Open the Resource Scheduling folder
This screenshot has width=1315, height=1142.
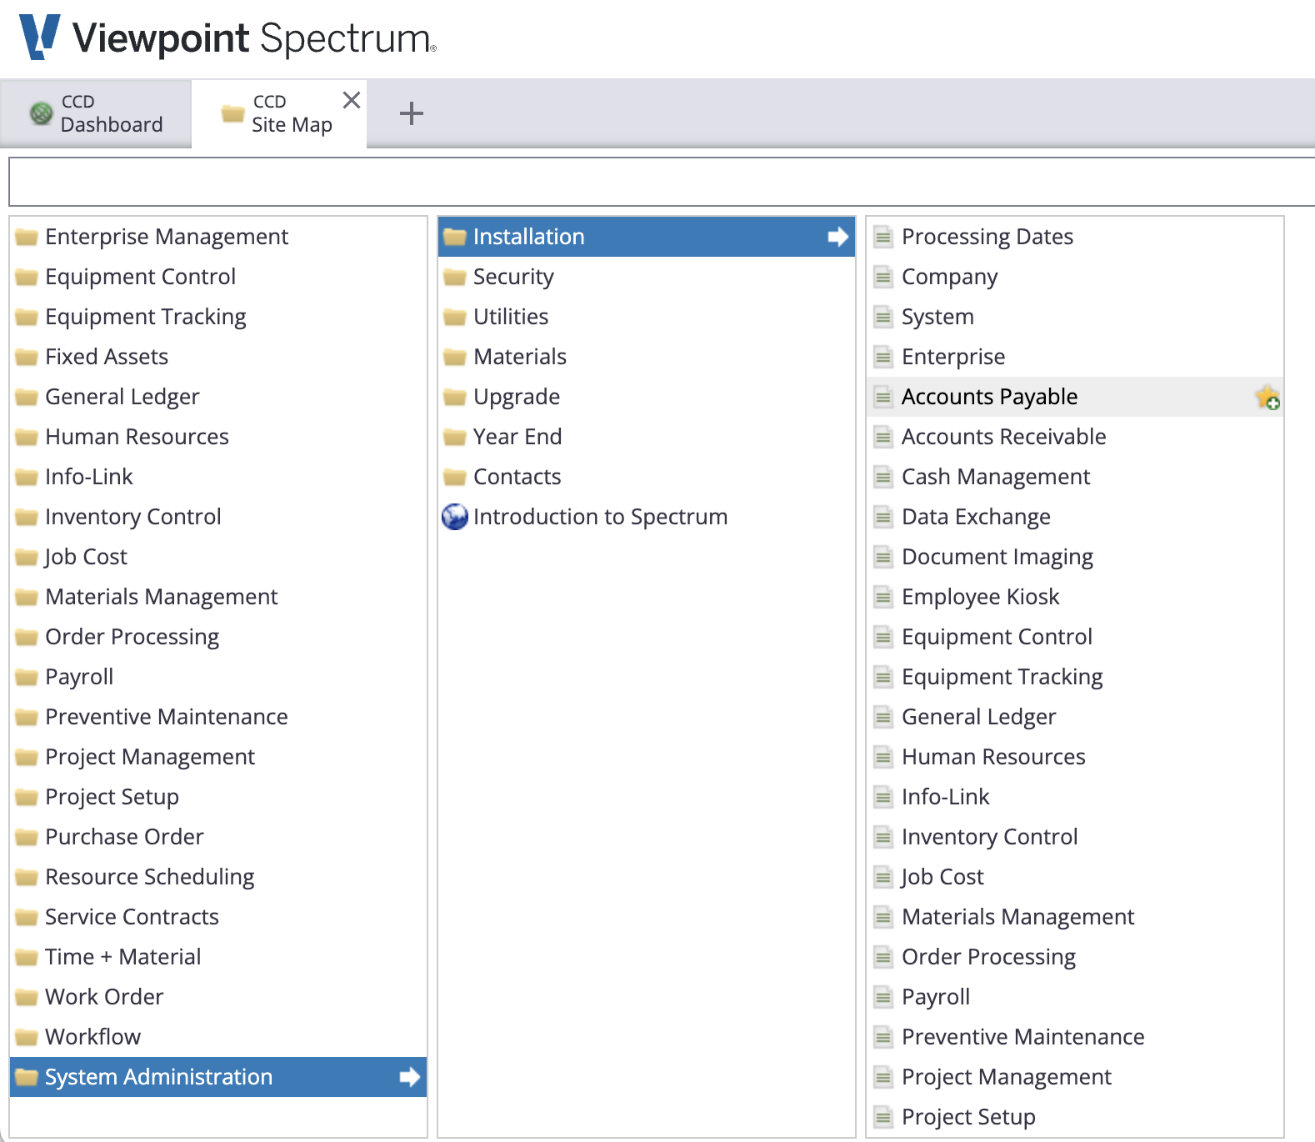[x=218, y=877]
